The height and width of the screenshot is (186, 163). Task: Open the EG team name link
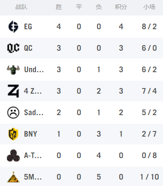(x=28, y=27)
